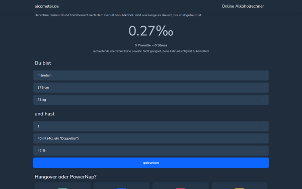Screen dimensions: 302x189
Task: Click the 0.27‰ blood alcohol value
Action: [x=151, y=31]
